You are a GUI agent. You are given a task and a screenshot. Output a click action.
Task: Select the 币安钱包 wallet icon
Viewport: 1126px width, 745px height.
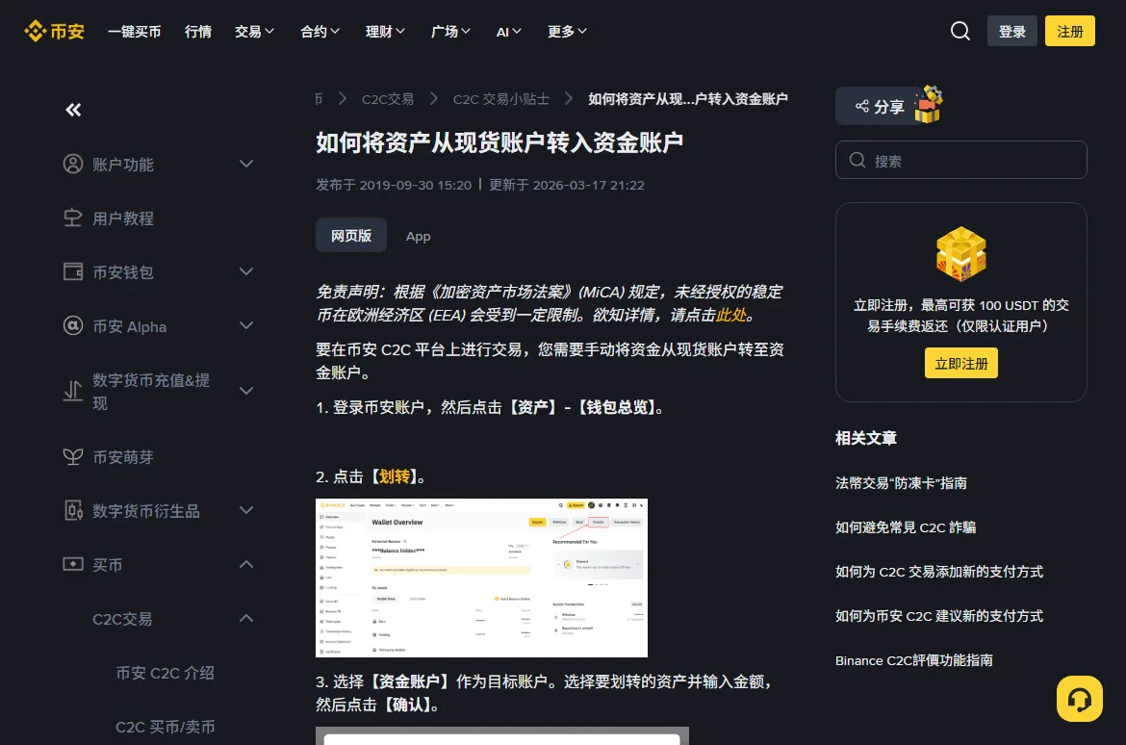click(72, 271)
